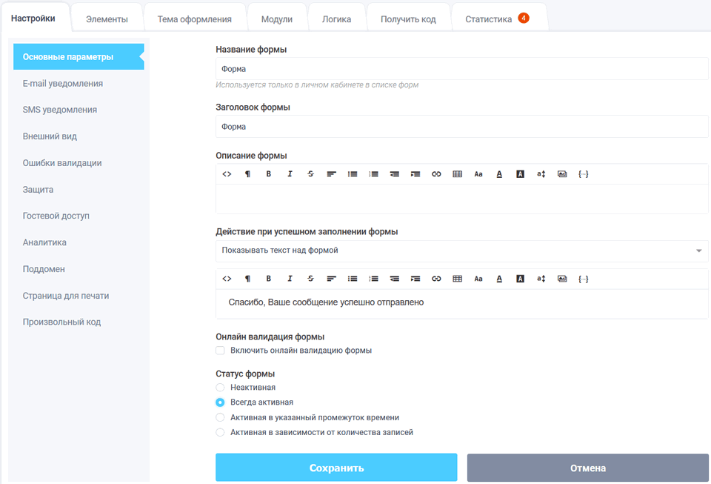711x484 pixels.
Task: Click Bold in the form description editor
Action: [269, 174]
